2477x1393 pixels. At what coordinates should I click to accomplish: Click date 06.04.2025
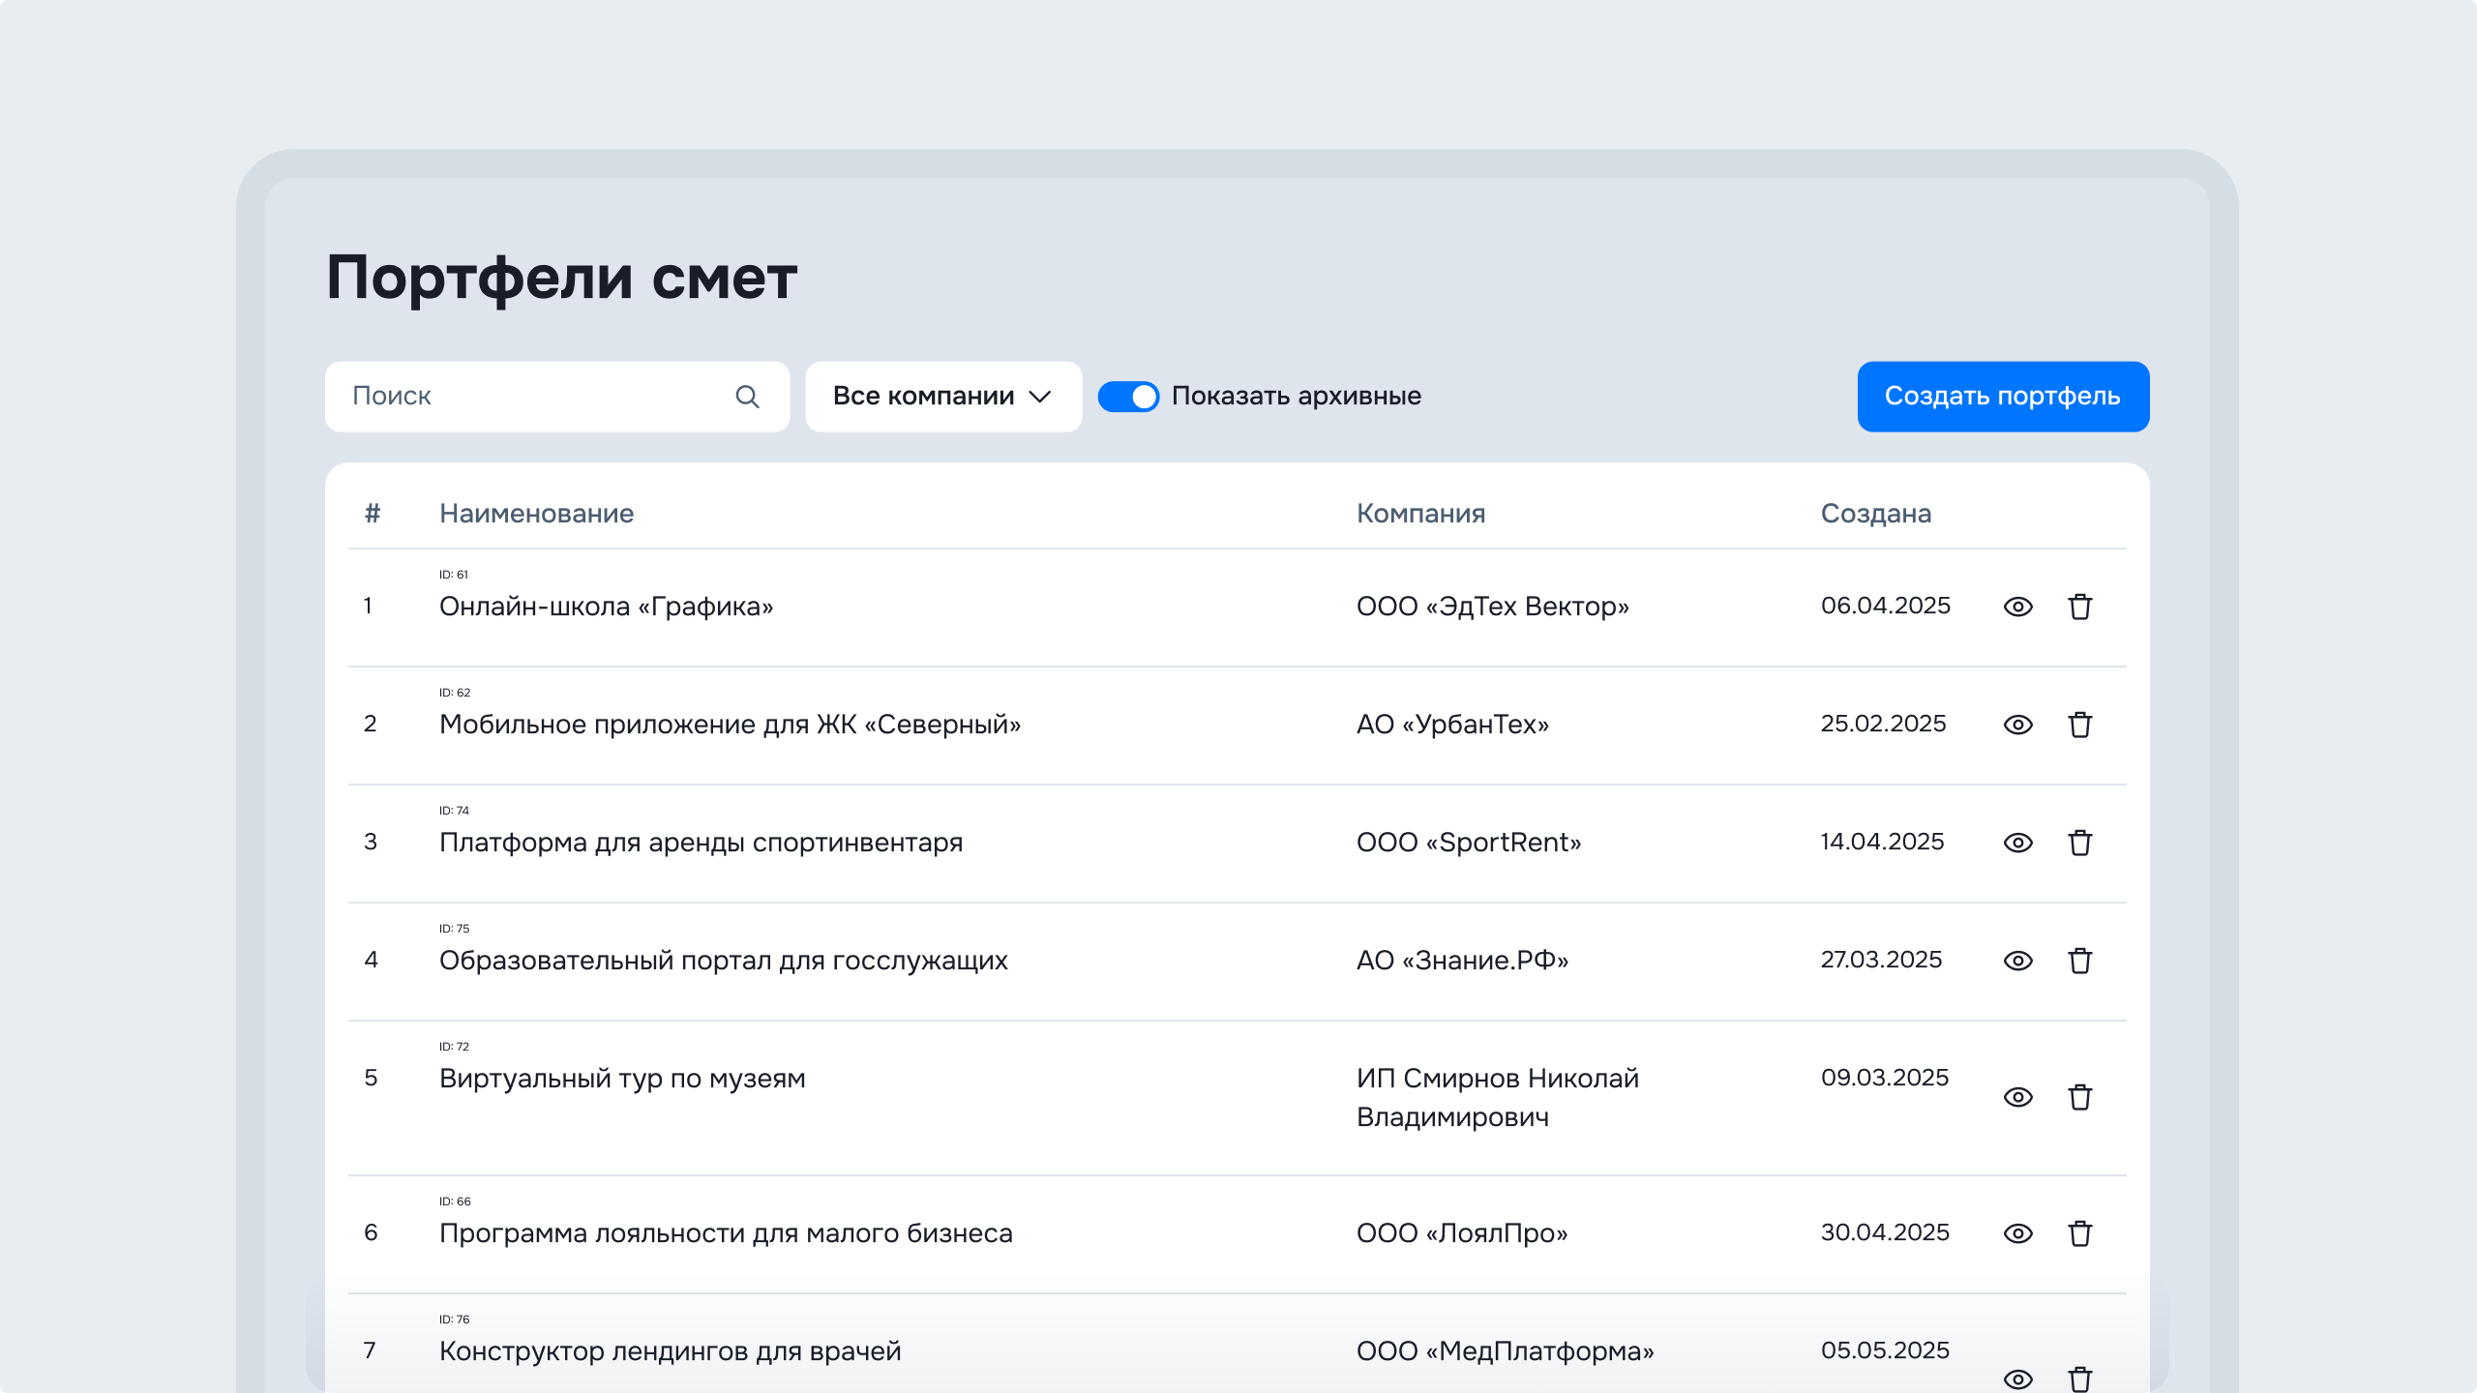1885,606
